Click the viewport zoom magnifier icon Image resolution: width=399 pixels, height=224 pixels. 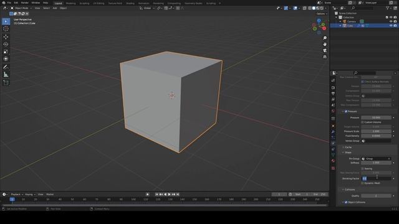coord(325,38)
